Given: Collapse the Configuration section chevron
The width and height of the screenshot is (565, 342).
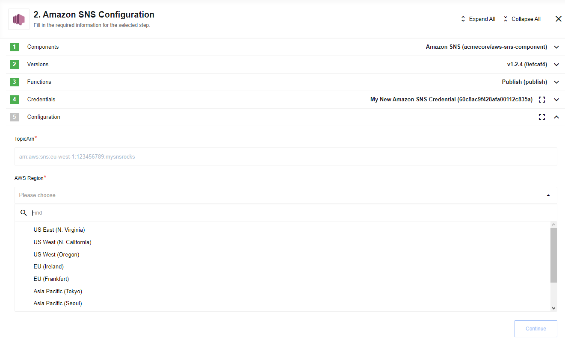Looking at the screenshot, I should coord(556,117).
